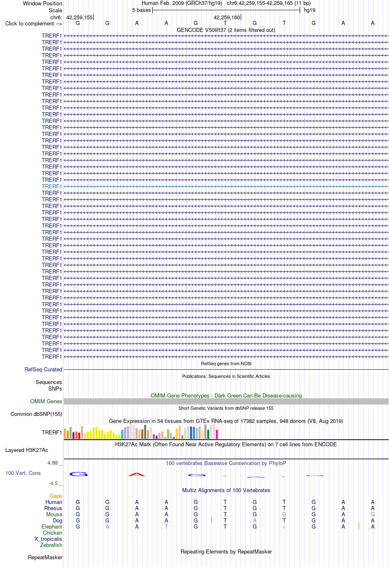
Task: Open the Layered H3K27Ac track label
Action: click(x=27, y=450)
